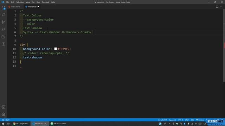Click the closing brace on line 13
The width and height of the screenshot is (225, 126).
pyautogui.click(x=20, y=62)
